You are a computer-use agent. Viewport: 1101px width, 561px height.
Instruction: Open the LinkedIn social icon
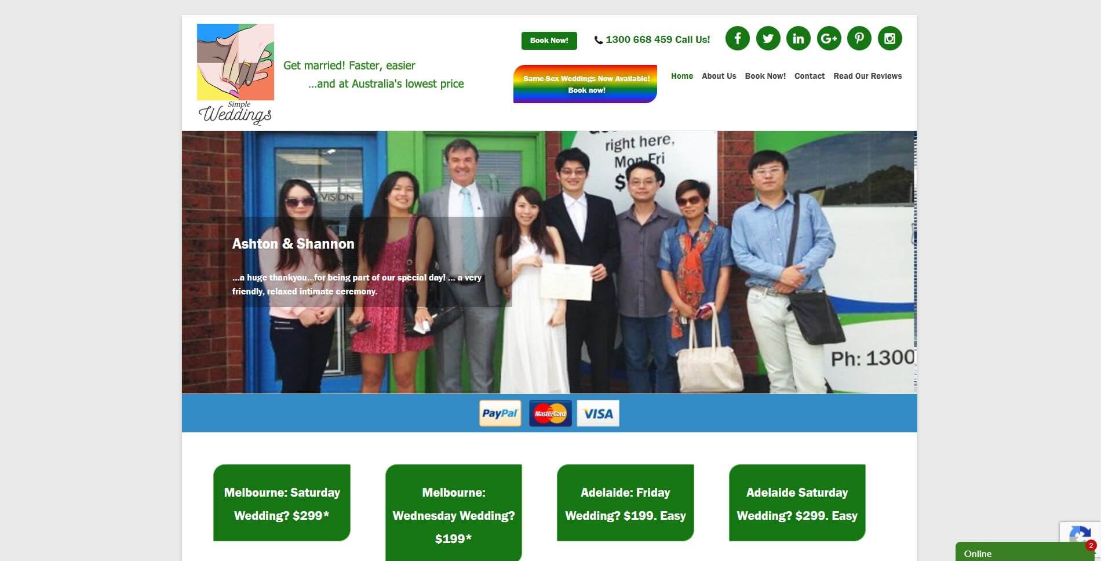[x=798, y=39]
